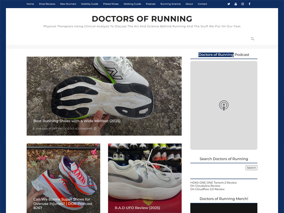Click the highlighted Doctors of Running podcast heading
Viewport: 284px width, 213px height.
216,55
